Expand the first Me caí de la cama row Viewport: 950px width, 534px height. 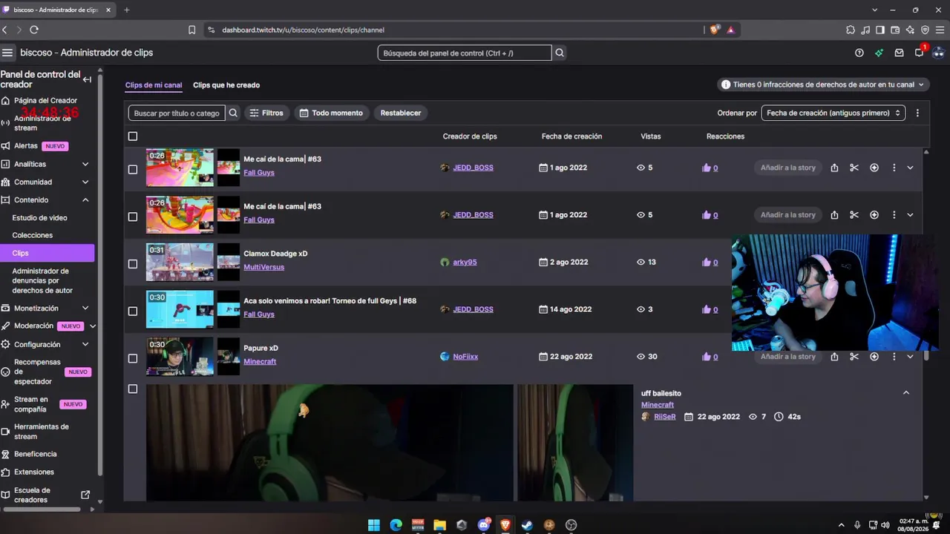[910, 168]
